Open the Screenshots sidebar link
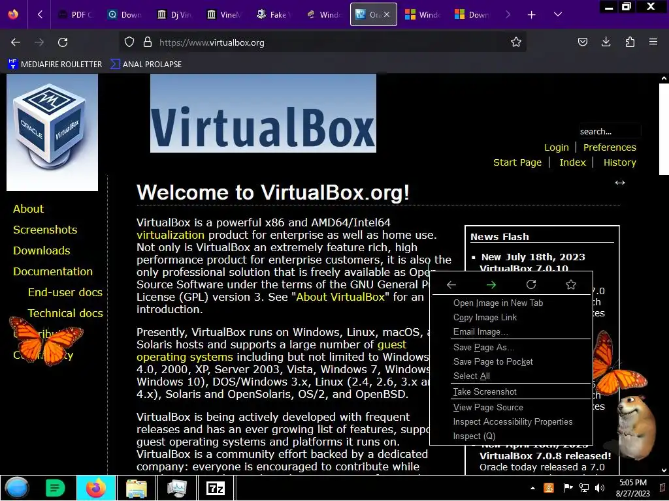Screen dimensions: 669x501 (x=45, y=230)
